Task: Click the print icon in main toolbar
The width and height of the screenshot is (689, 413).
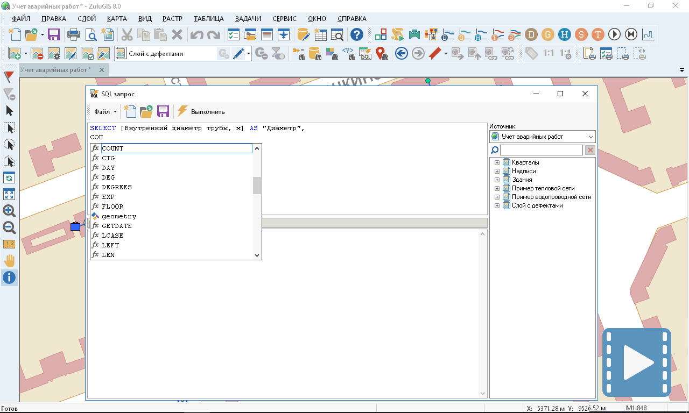Action: (x=73, y=35)
